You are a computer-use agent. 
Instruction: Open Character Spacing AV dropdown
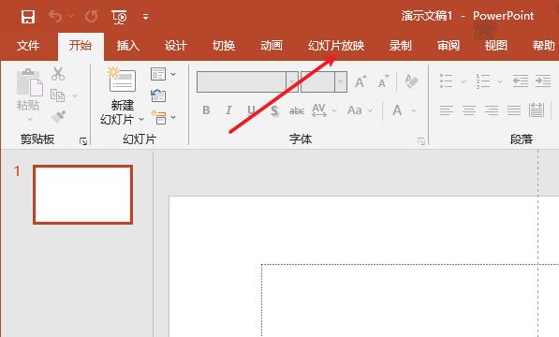[x=324, y=110]
